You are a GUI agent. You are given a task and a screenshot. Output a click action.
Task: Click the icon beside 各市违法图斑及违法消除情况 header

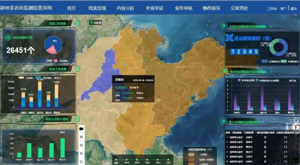pyautogui.click(x=224, y=71)
